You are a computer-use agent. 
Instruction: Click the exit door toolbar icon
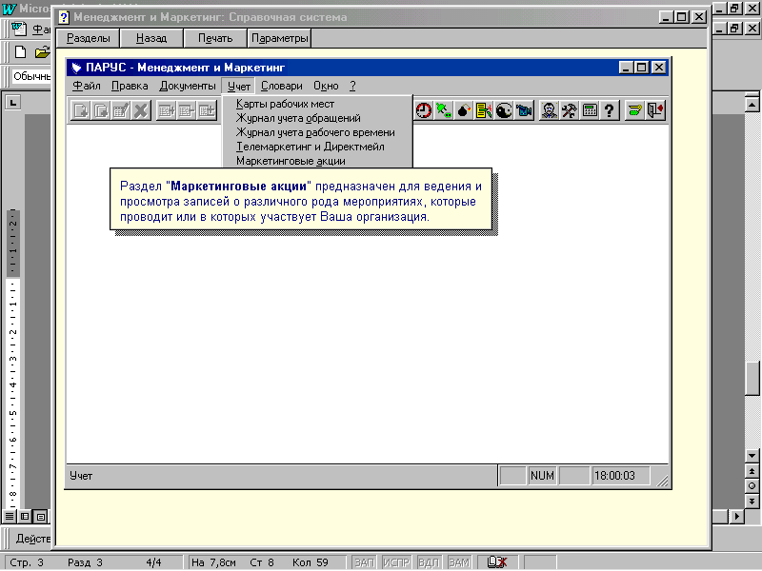tap(654, 110)
